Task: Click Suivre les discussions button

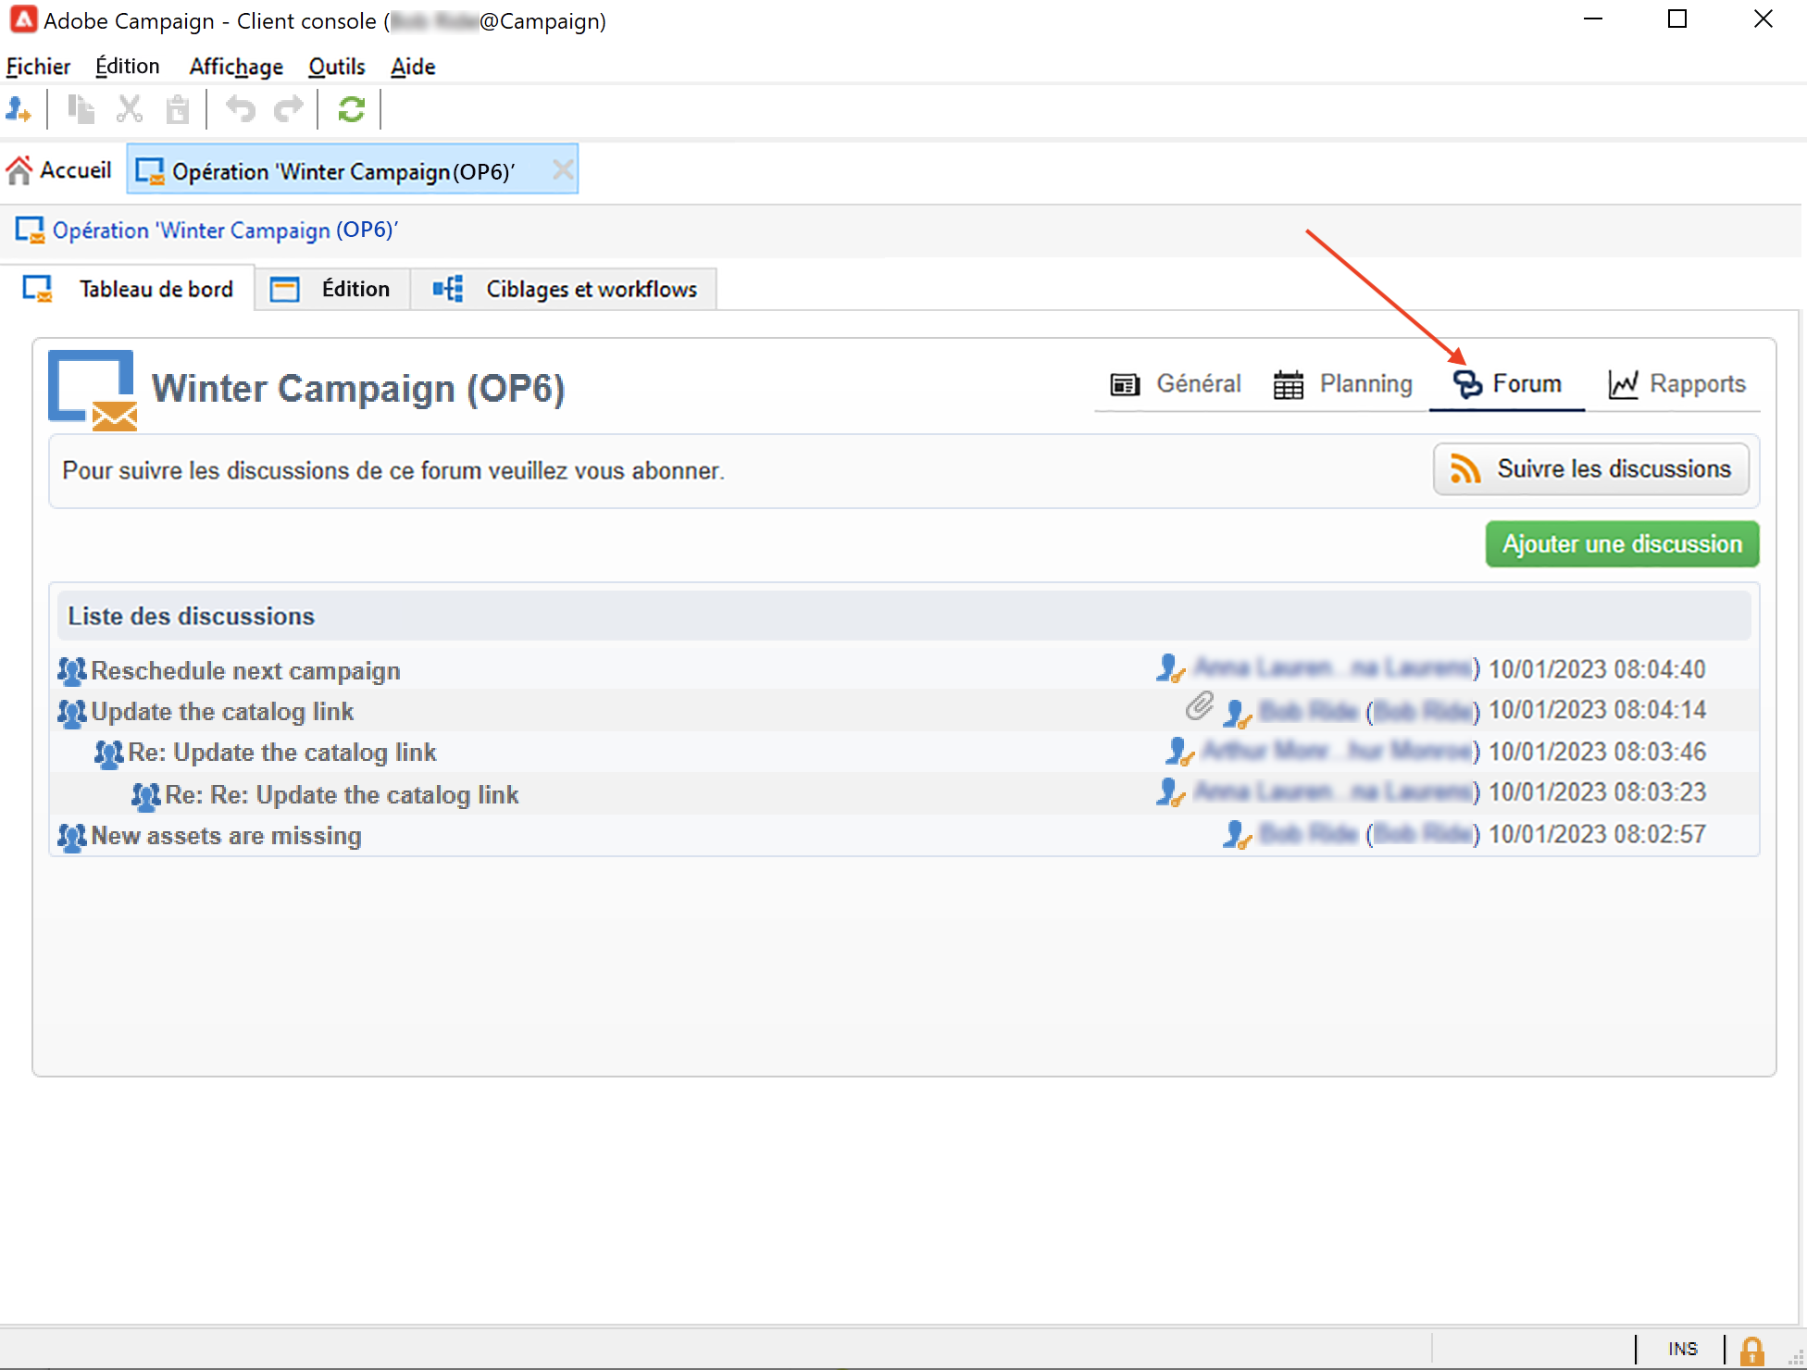Action: point(1590,469)
